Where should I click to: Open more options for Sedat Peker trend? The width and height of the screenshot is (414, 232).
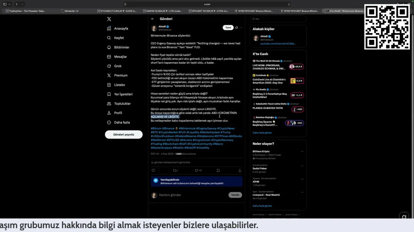pyautogui.click(x=302, y=166)
